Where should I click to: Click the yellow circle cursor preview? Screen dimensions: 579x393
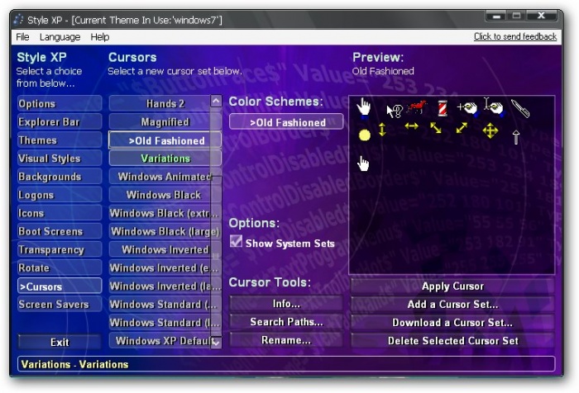coord(365,135)
